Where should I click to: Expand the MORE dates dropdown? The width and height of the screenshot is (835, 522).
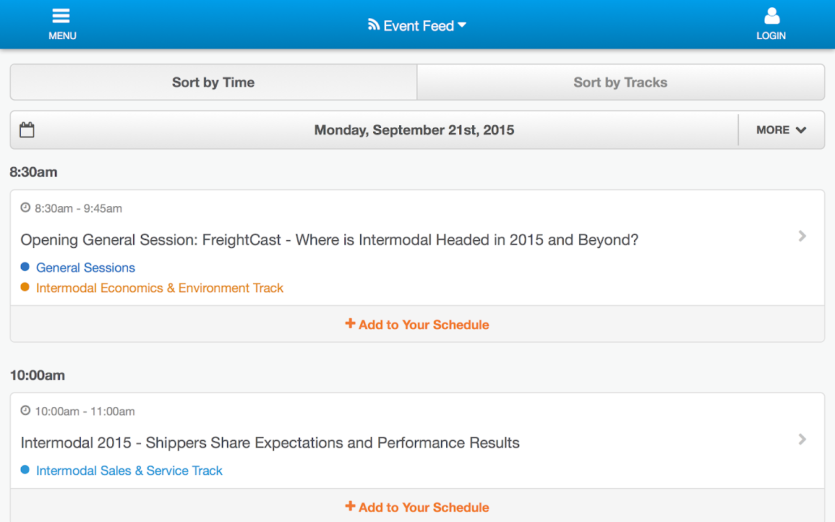[x=781, y=130]
